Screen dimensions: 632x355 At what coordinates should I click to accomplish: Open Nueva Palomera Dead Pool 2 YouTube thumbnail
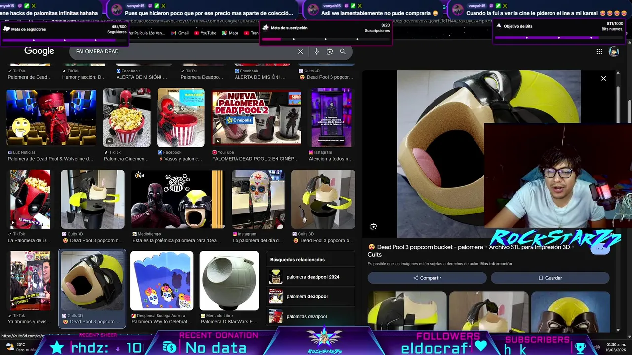coord(256,117)
